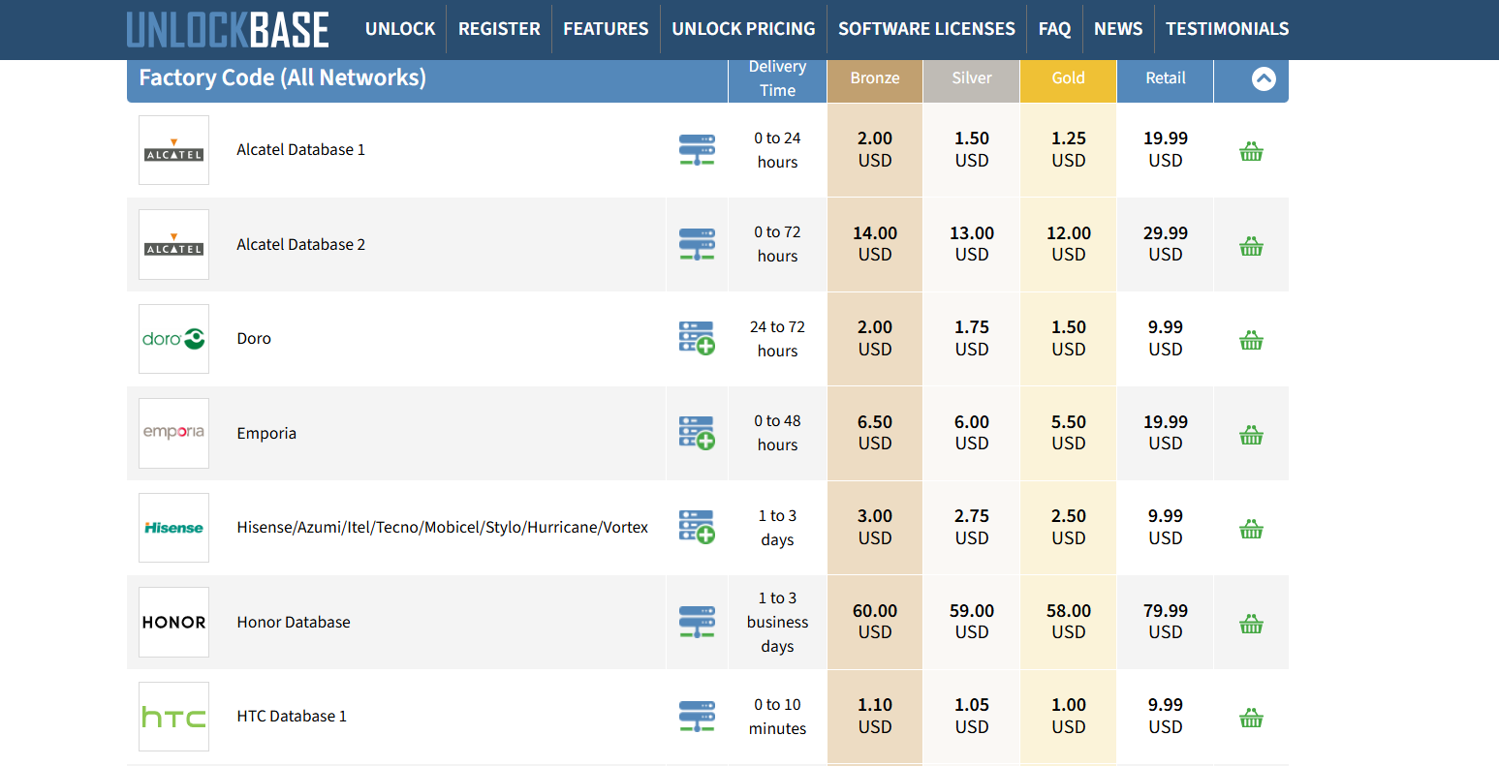The width and height of the screenshot is (1499, 766).
Task: Select the Honor Database service name
Action: [294, 622]
